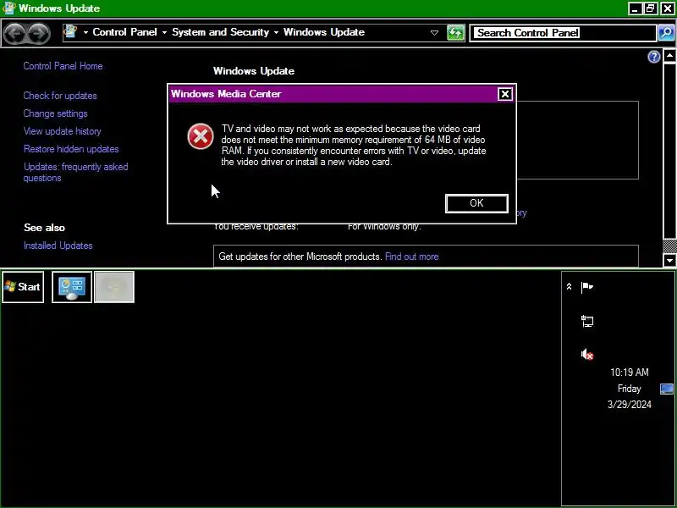Image resolution: width=677 pixels, height=508 pixels.
Task: Open the Start menu
Action: coord(23,287)
